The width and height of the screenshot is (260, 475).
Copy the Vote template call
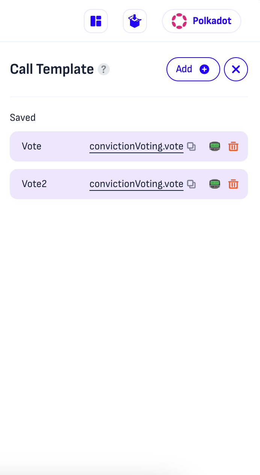click(x=192, y=146)
